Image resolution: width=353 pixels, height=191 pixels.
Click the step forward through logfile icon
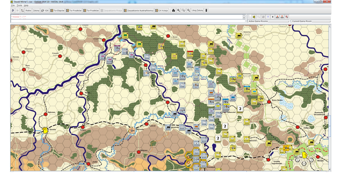pos(17,10)
